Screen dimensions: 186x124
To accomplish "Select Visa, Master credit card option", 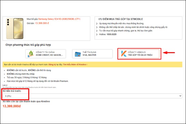I will [92, 54].
